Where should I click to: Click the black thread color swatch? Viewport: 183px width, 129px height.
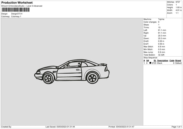pos(150,63)
